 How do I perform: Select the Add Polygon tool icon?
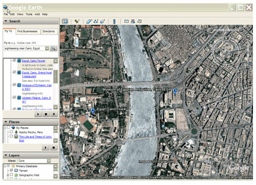(89, 21)
